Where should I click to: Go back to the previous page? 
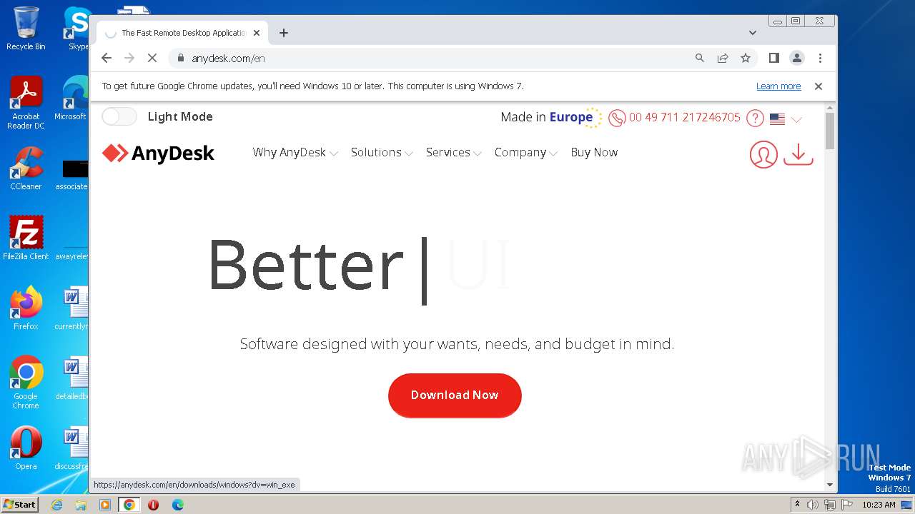(107, 58)
